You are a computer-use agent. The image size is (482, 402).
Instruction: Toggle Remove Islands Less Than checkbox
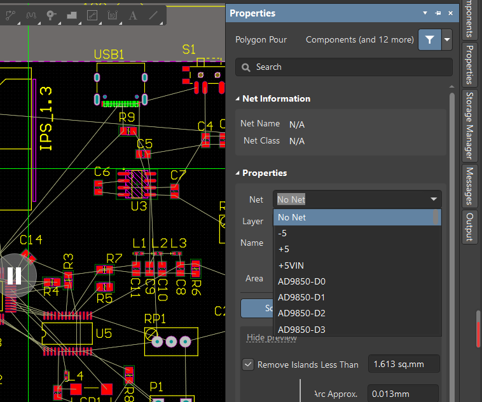tap(248, 365)
